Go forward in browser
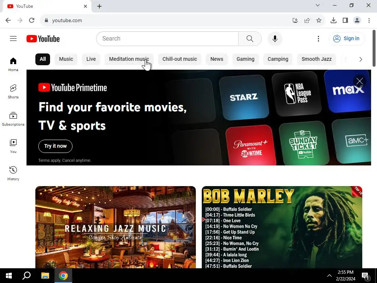This screenshot has width=377, height=283. click(x=20, y=20)
